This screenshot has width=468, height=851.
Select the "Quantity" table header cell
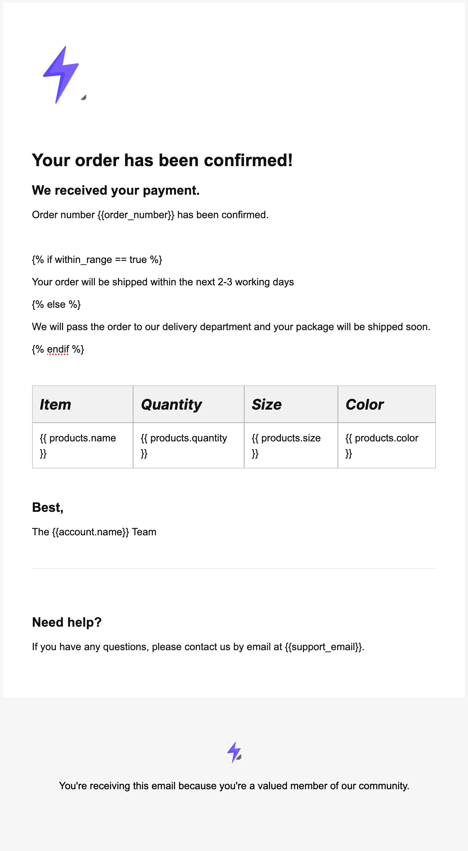click(x=188, y=405)
